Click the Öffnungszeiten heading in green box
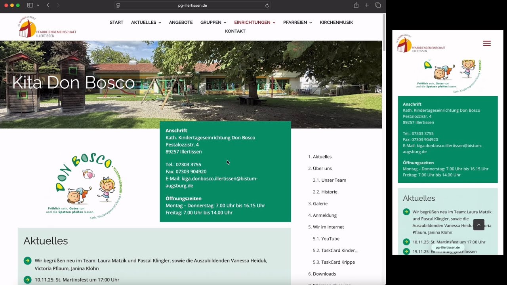Image resolution: width=507 pixels, height=285 pixels. [183, 198]
